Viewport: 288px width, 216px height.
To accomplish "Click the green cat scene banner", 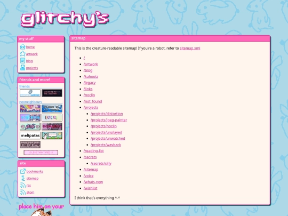I will [52, 135].
